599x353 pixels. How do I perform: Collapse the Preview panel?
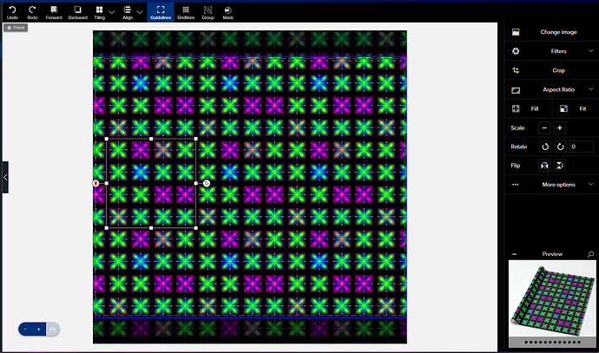pos(515,254)
